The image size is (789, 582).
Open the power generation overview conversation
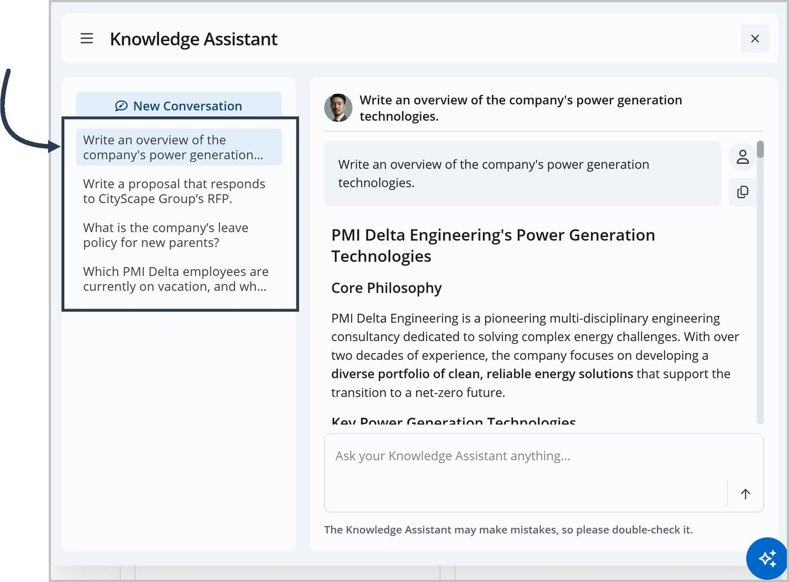(x=179, y=147)
